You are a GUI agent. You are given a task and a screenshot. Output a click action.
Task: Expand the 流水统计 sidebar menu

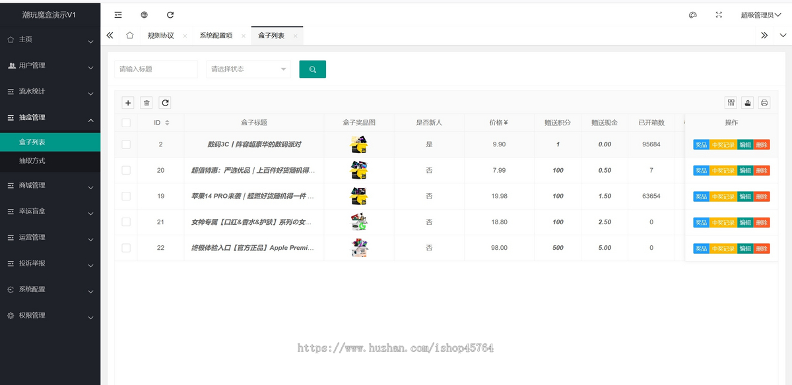point(50,92)
